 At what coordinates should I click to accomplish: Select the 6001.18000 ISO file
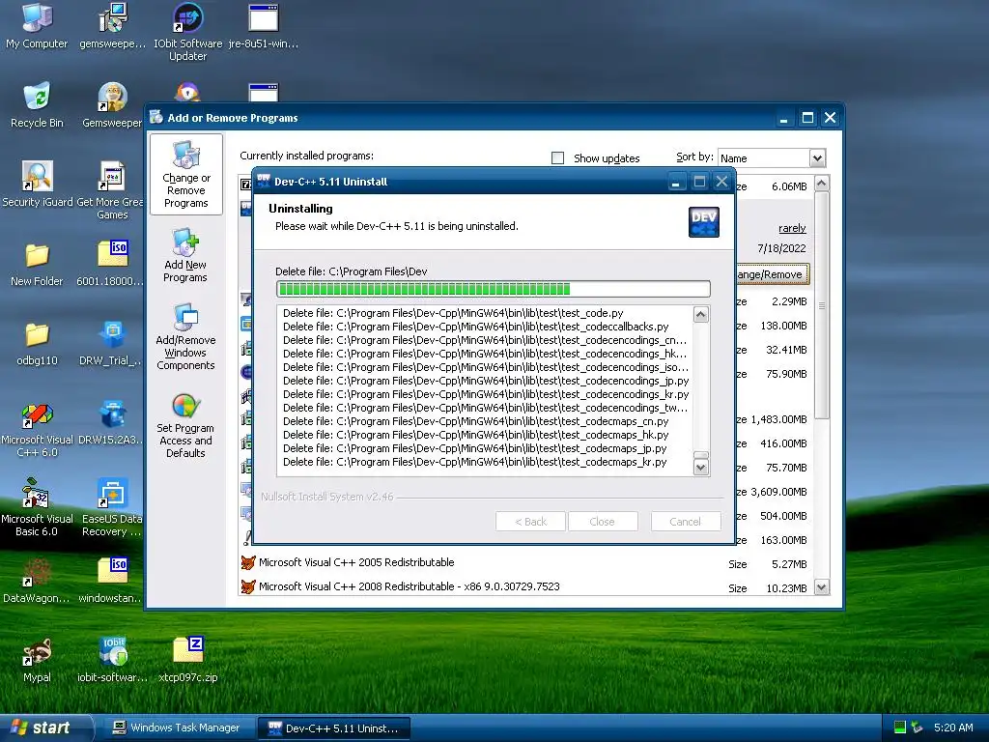111,264
